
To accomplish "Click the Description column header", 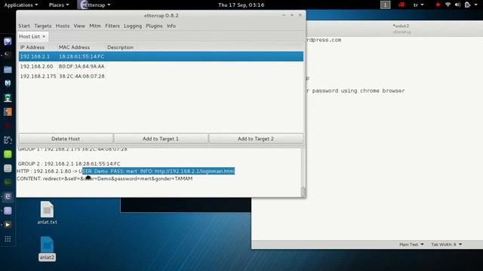I will click(205, 47).
